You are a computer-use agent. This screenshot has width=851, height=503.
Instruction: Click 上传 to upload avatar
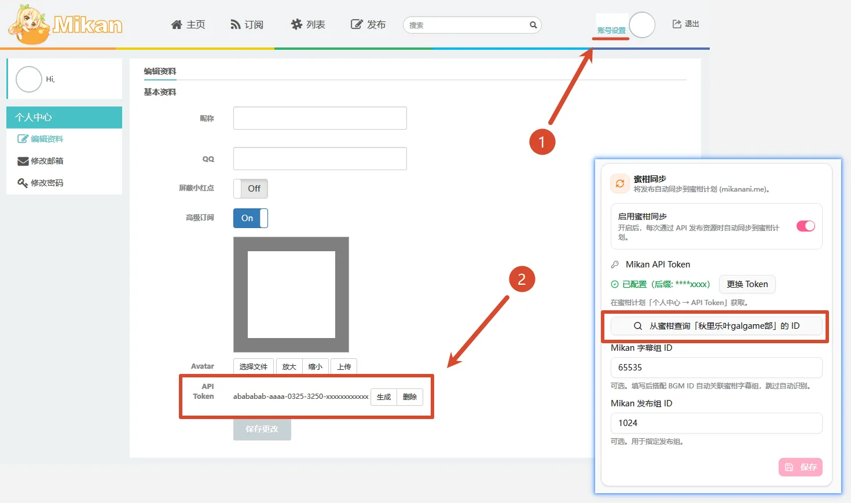[344, 366]
